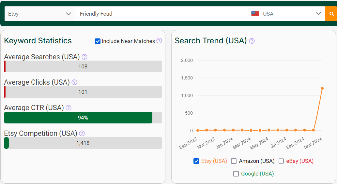Click the eBay (USA) legend label
Image resolution: width=337 pixels, height=184 pixels.
pyautogui.click(x=300, y=161)
